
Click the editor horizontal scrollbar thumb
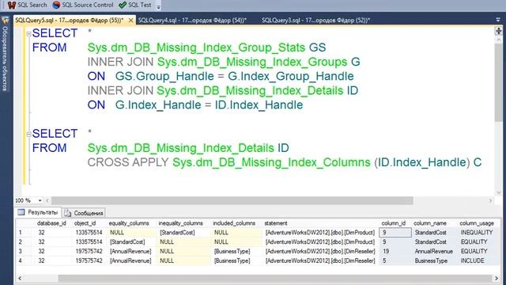point(232,200)
